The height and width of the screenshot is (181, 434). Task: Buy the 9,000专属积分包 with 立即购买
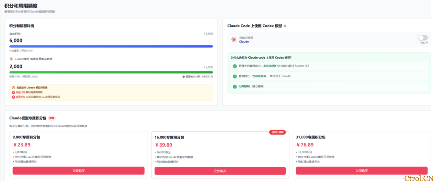pyautogui.click(x=78, y=171)
